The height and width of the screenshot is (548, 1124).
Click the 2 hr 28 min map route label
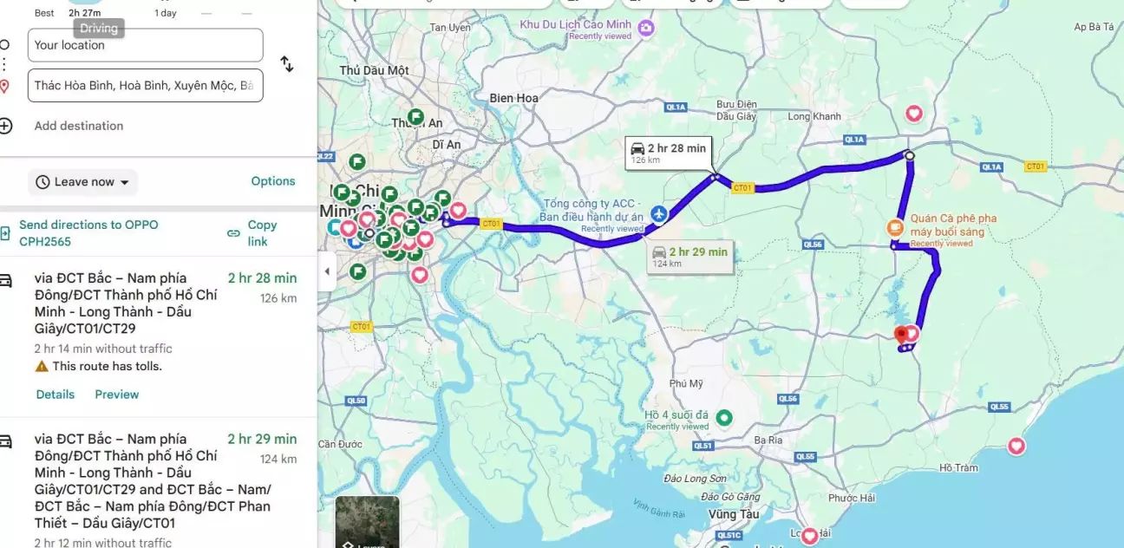[x=669, y=153]
